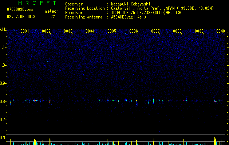Select the file name 07060030.png
Screen dimensions: 229x145
[x=20, y=10]
